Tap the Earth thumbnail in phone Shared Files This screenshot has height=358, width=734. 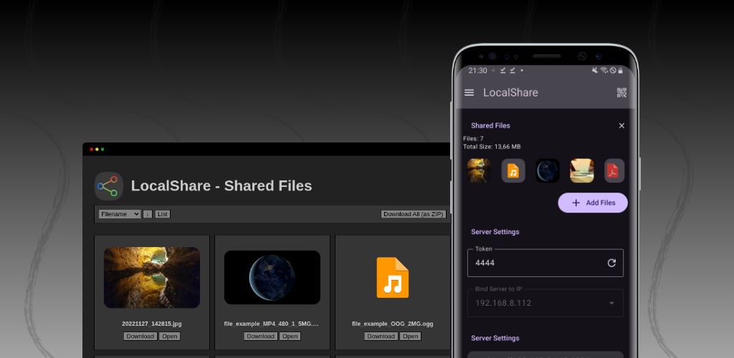coord(548,170)
